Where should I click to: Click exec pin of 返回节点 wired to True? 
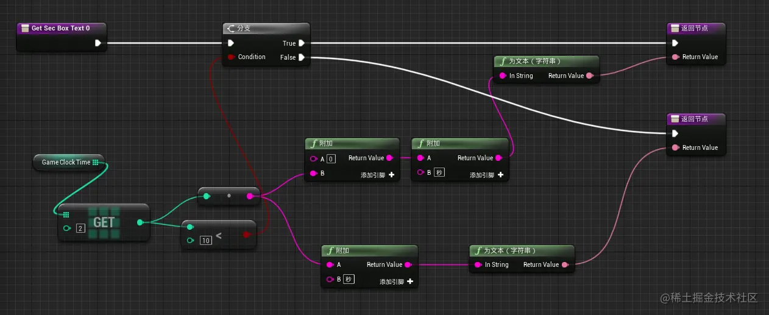tap(675, 43)
